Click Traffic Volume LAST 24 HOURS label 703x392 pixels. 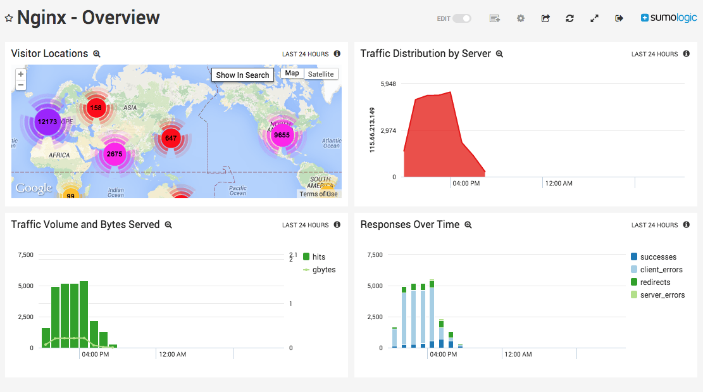[306, 225]
